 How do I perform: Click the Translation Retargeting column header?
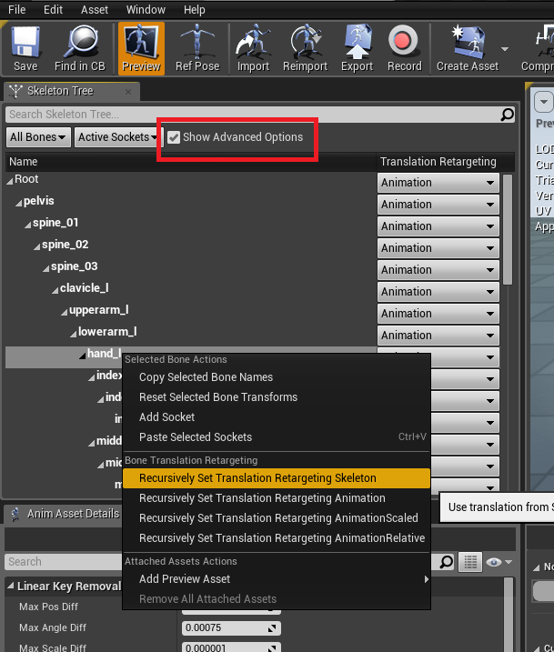[445, 162]
